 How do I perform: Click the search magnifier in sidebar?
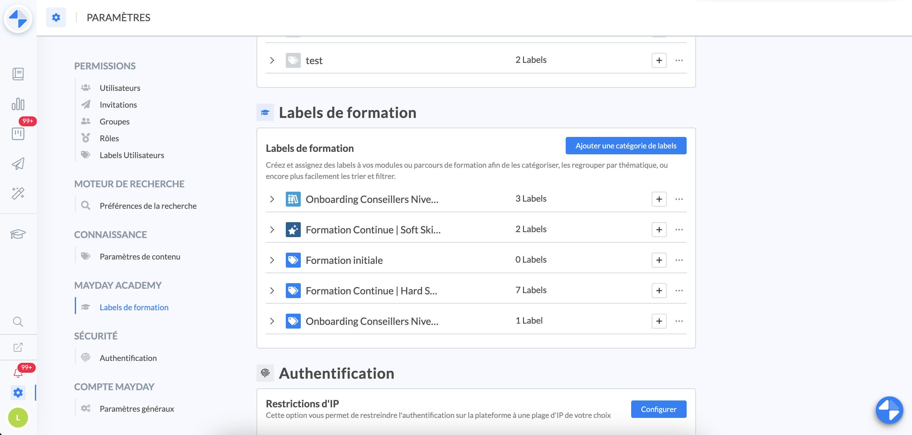(18, 321)
